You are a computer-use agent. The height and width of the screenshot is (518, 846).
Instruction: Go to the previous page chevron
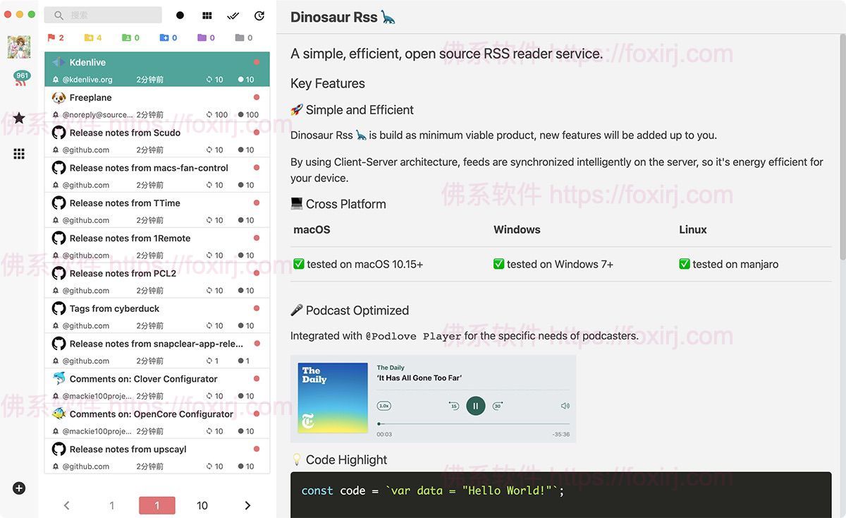pos(67,505)
